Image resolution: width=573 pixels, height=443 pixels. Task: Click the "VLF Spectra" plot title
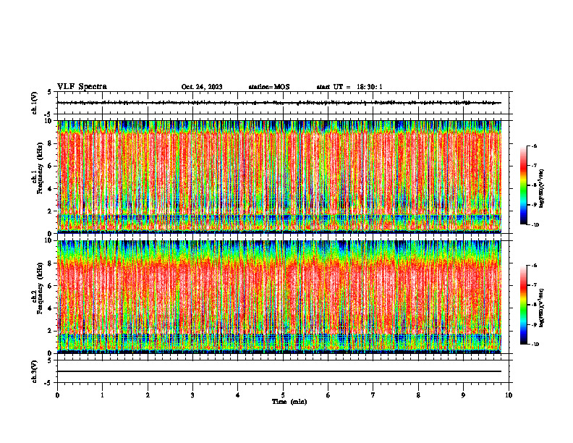point(82,87)
